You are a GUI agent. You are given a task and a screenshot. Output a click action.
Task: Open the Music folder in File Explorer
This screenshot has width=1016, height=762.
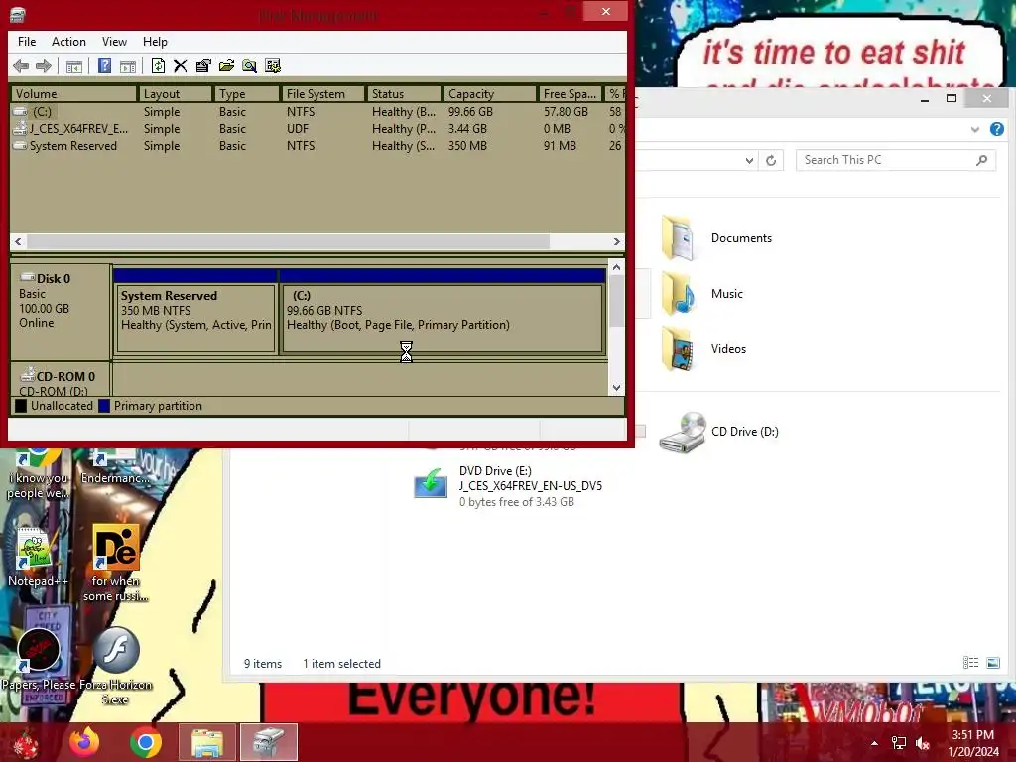click(x=701, y=294)
